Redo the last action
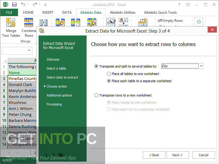 pos(35,4)
